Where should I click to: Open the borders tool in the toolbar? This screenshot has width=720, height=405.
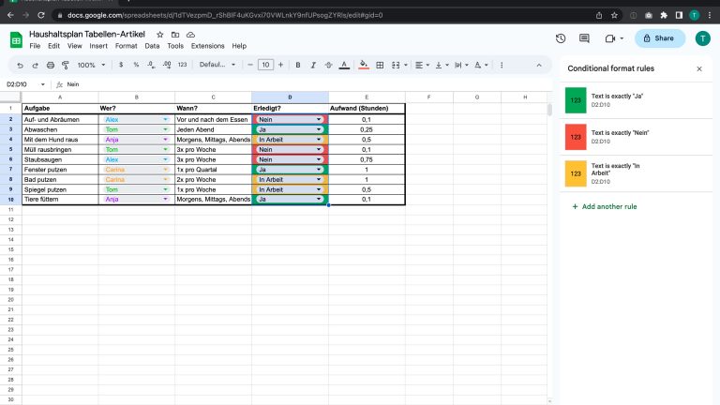tap(377, 65)
